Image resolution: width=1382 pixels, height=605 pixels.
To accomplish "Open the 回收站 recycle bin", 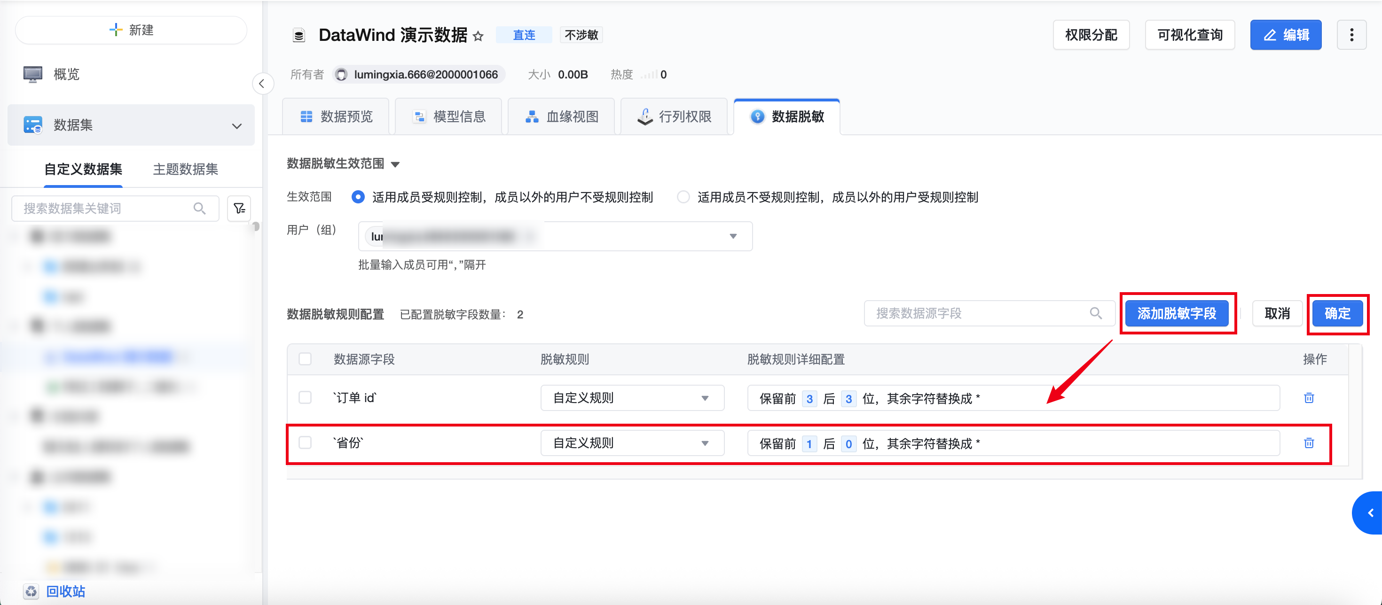I will 65,590.
